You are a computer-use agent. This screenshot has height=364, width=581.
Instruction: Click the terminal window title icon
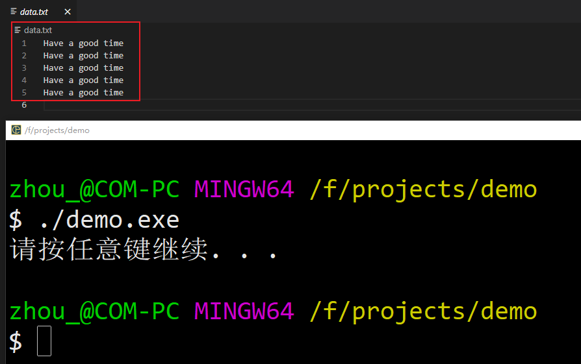[x=16, y=130]
